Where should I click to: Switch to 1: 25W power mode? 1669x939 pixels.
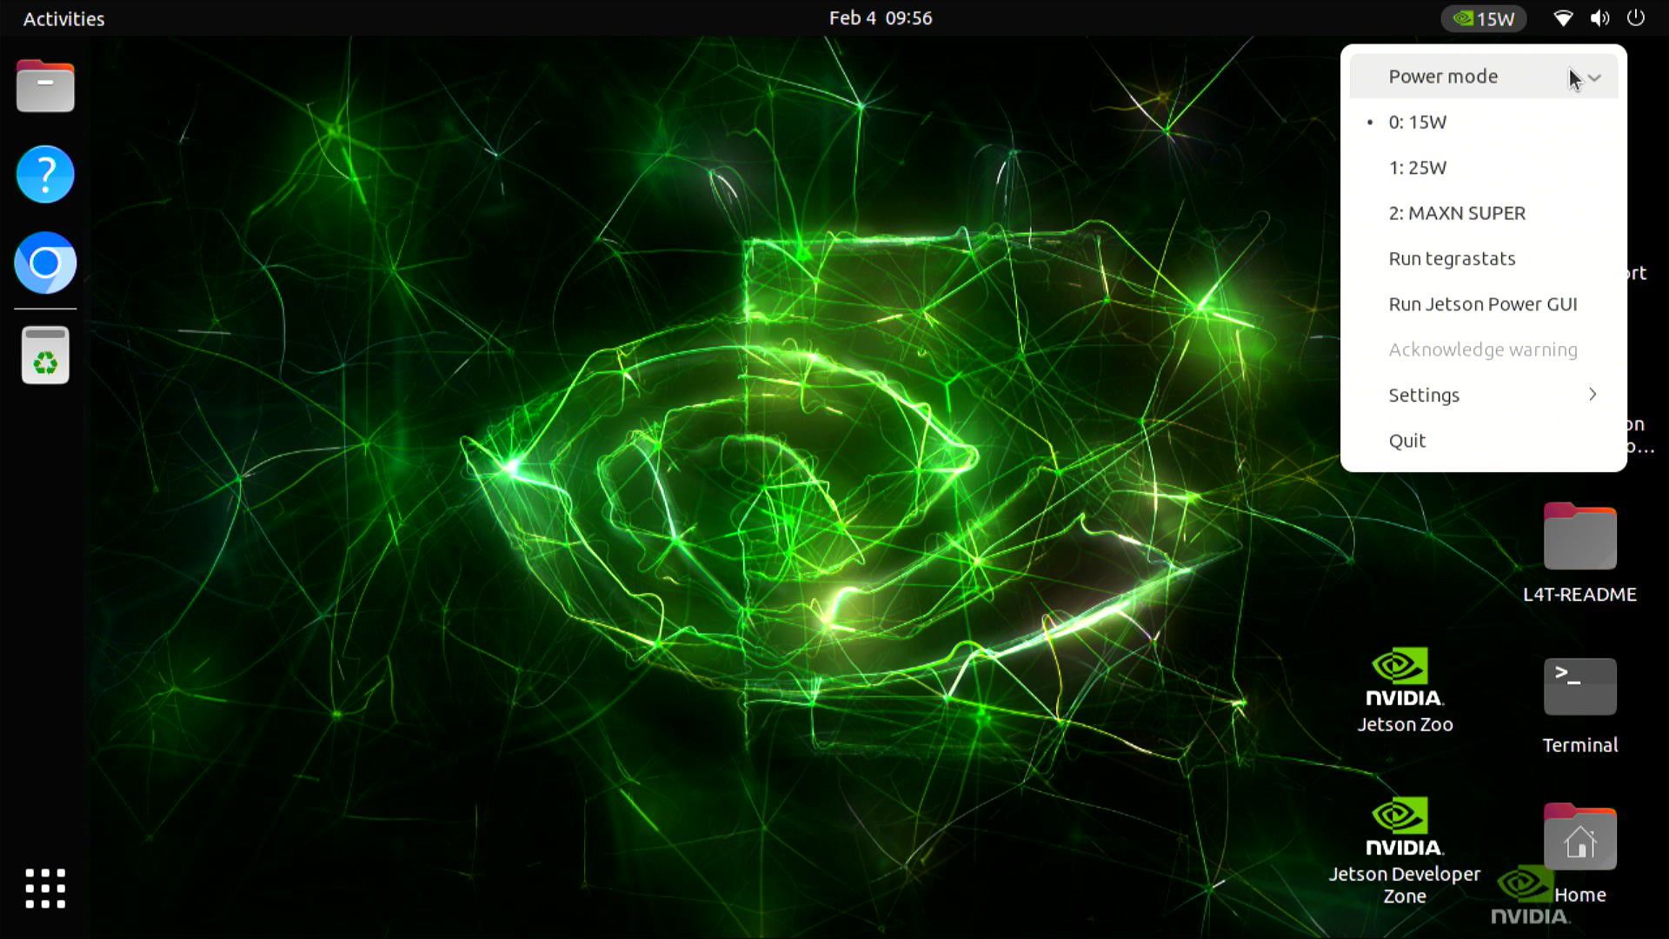pyautogui.click(x=1484, y=168)
